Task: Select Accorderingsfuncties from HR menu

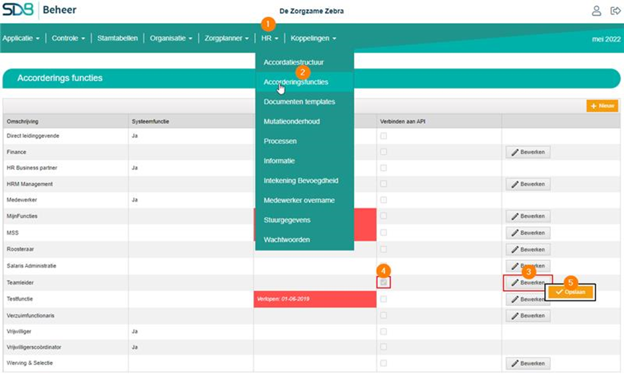Action: 304,82
